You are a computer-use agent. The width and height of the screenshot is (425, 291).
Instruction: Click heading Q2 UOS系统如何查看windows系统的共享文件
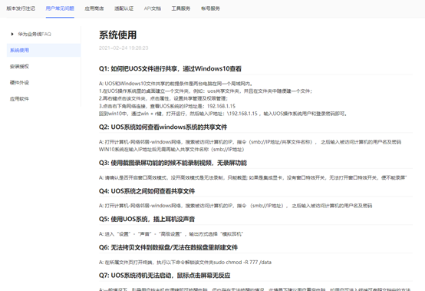pos(163,127)
